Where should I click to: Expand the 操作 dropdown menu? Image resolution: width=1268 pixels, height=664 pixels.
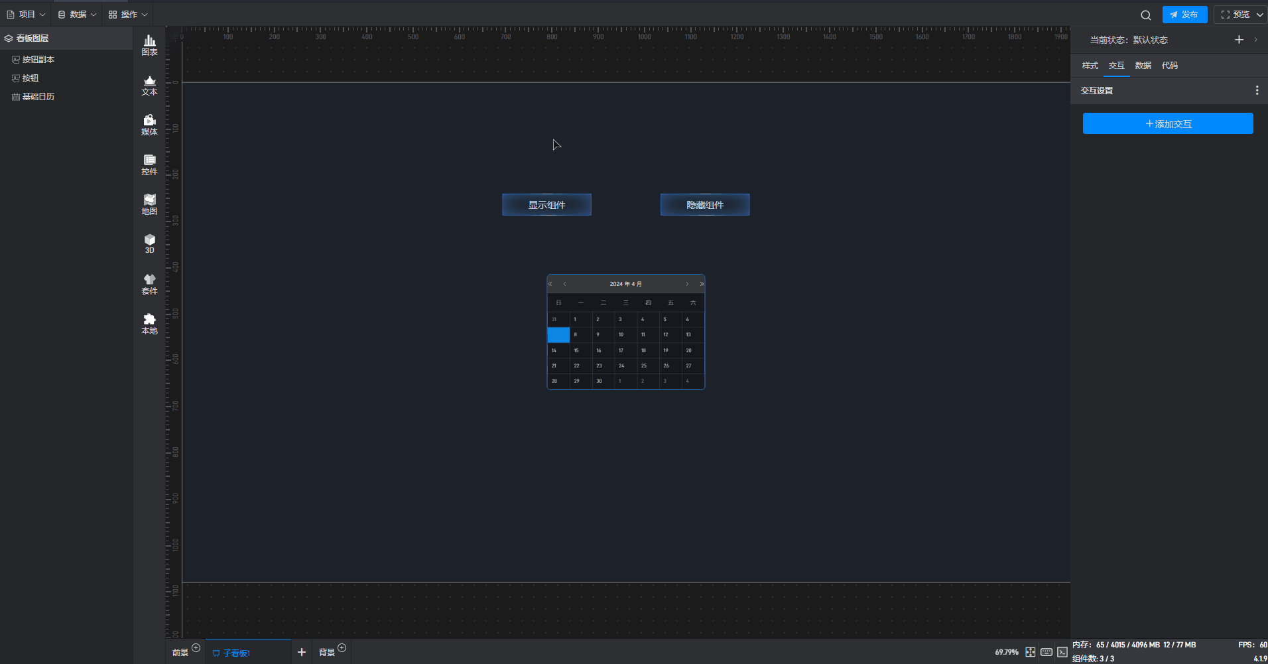click(x=129, y=15)
